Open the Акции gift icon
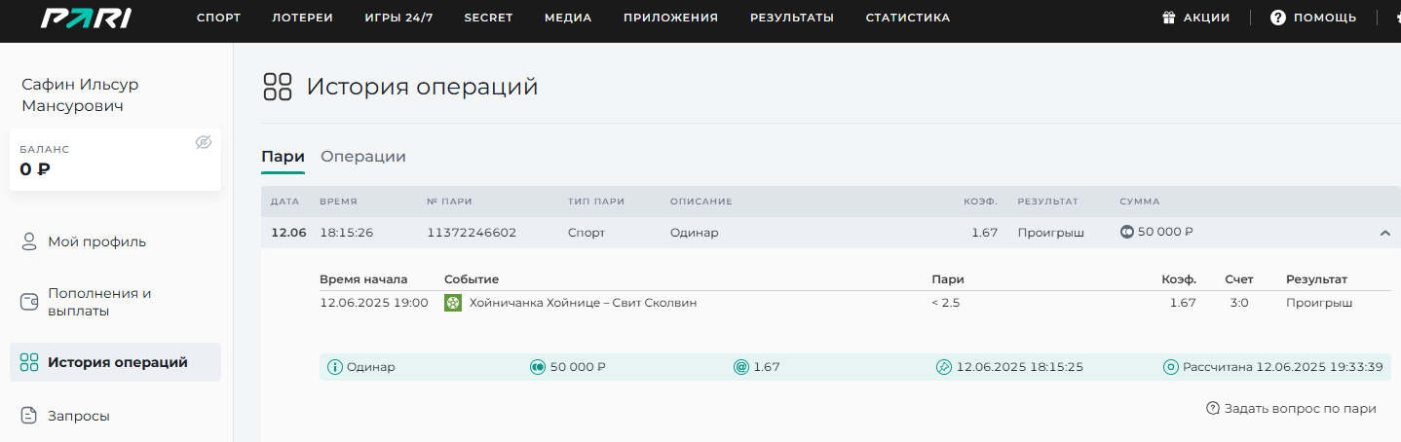The image size is (1401, 442). tap(1169, 18)
